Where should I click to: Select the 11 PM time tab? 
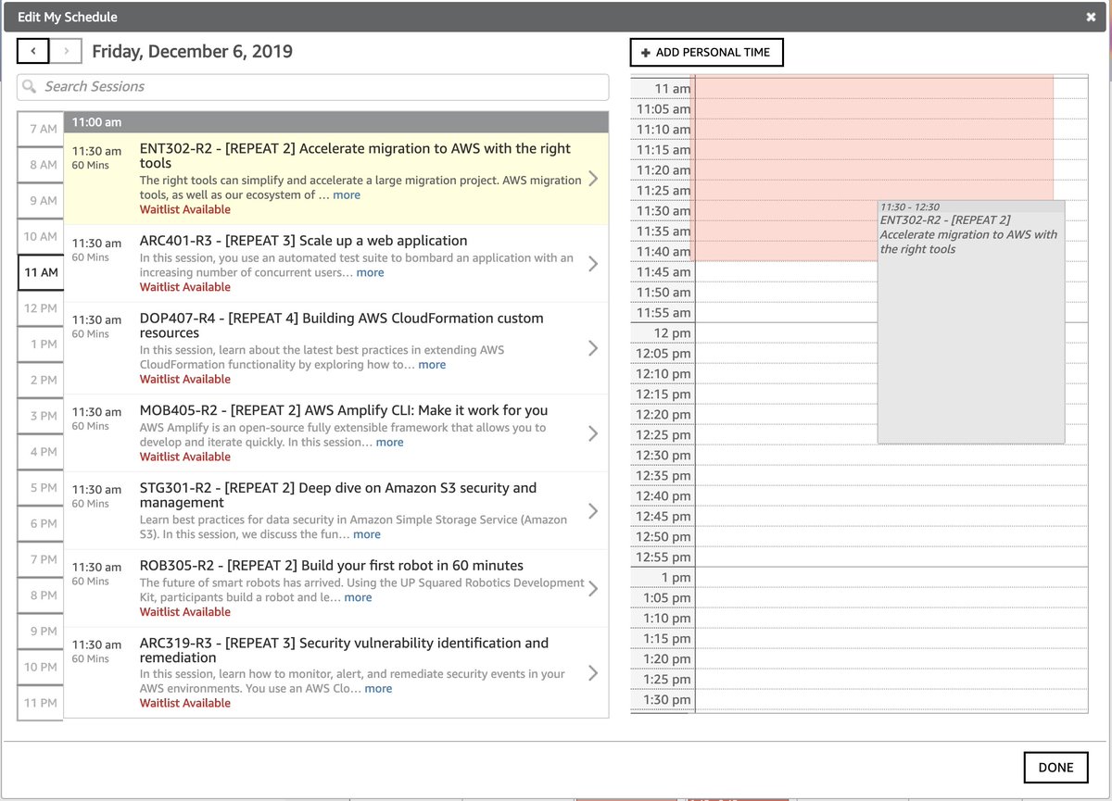(41, 703)
